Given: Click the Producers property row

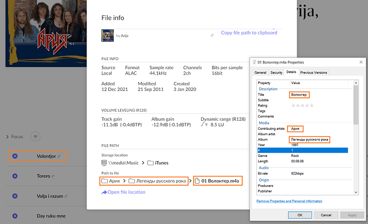Looking at the screenshot, I should [302, 186].
